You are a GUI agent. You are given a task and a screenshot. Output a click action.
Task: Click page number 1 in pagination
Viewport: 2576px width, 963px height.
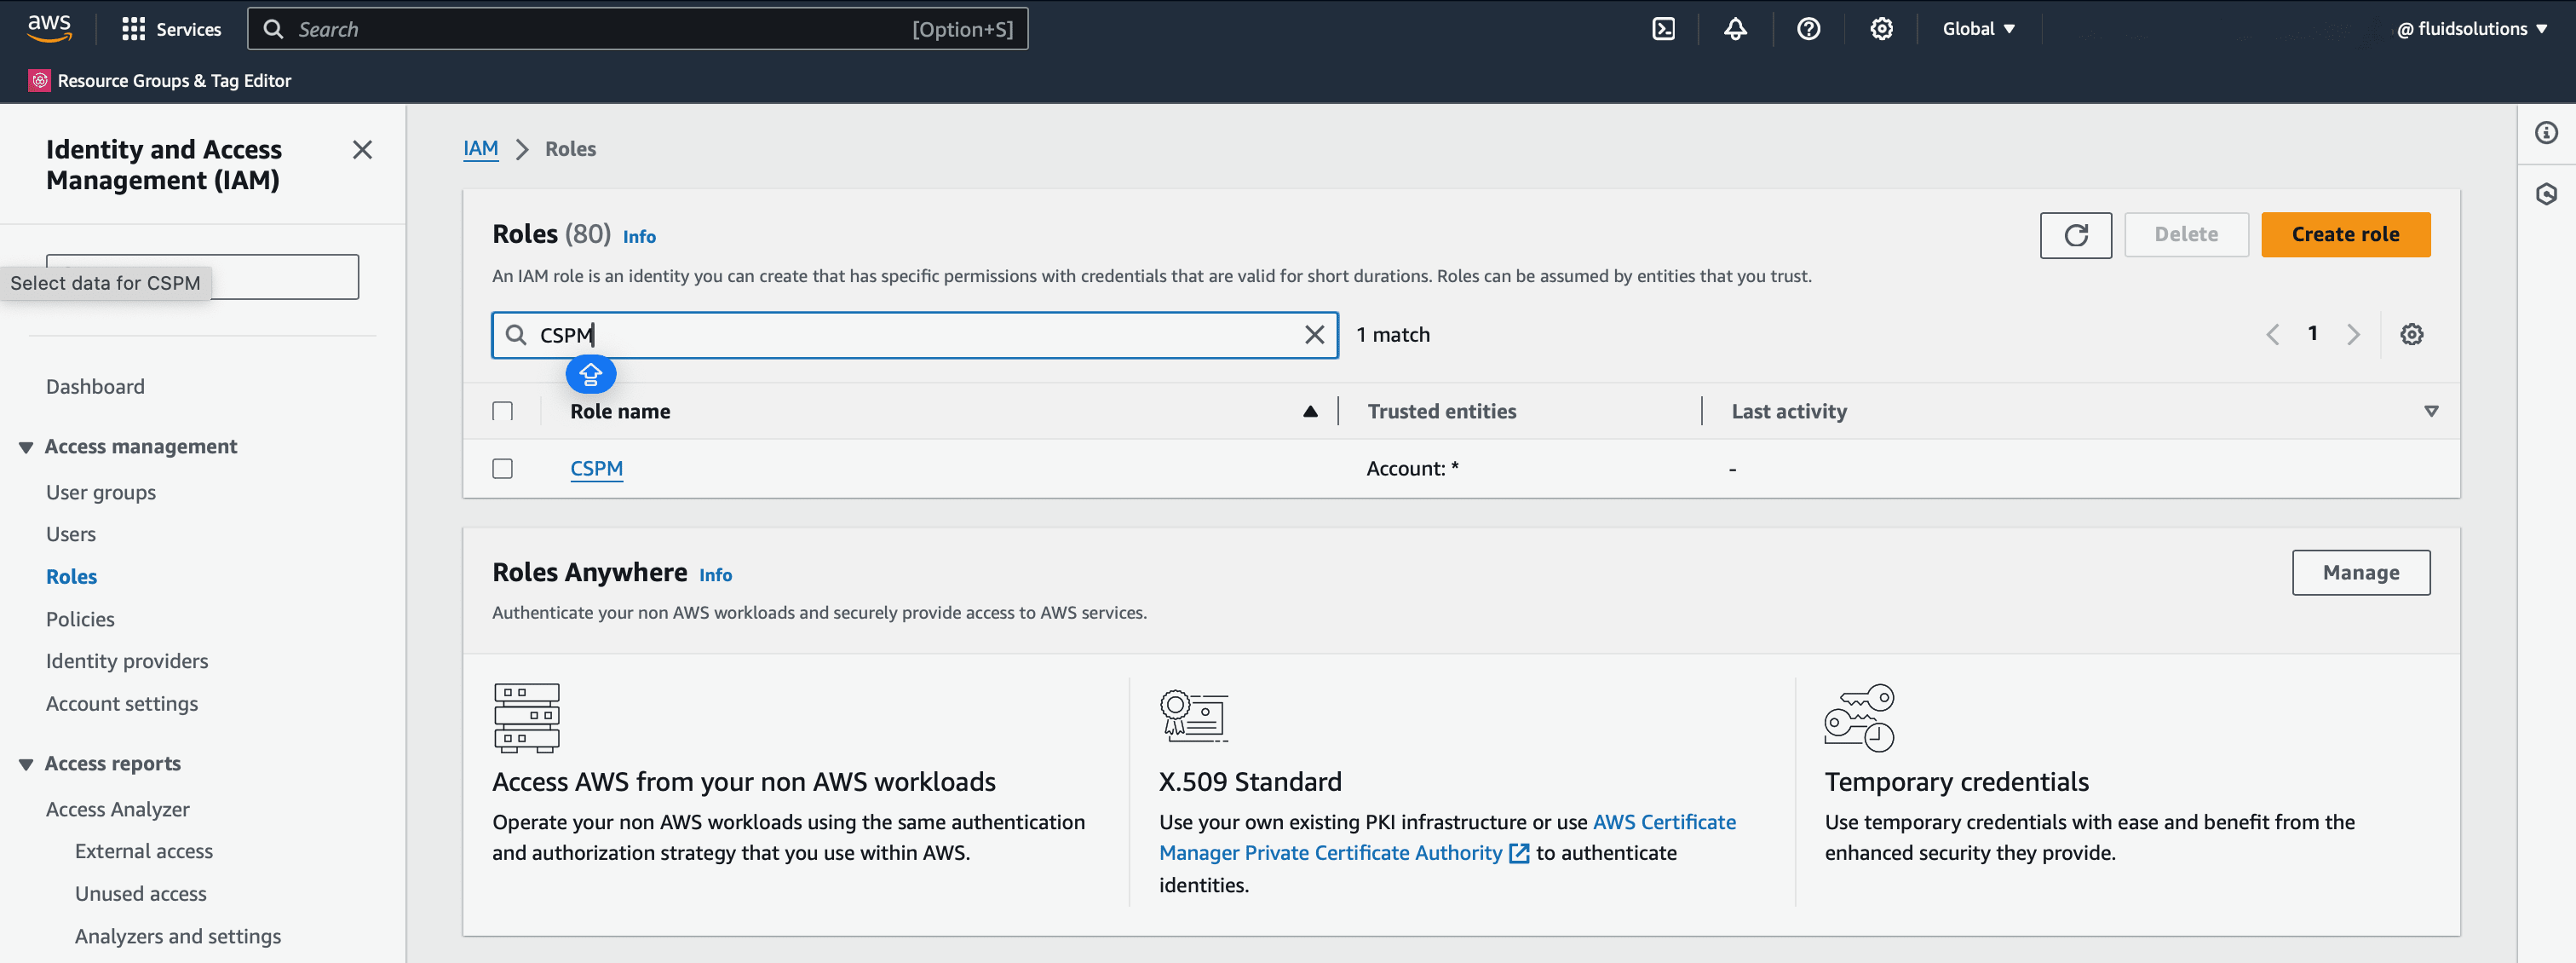tap(2312, 334)
